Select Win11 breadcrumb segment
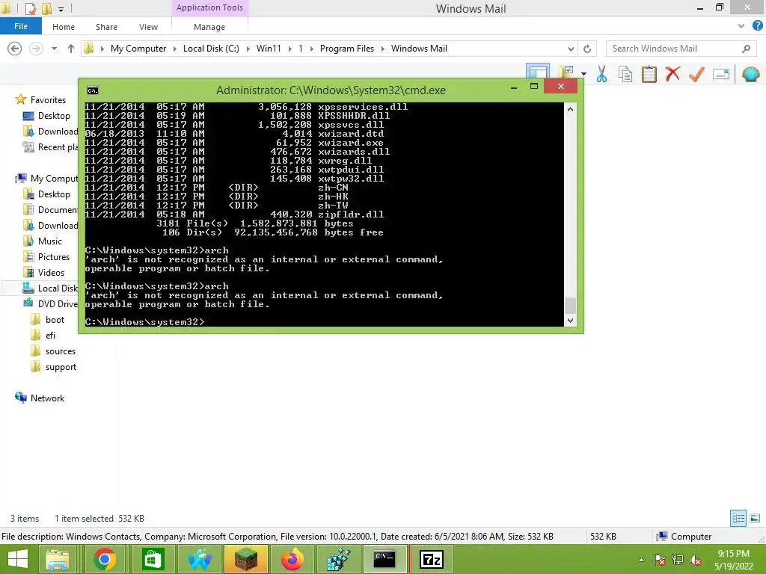The width and height of the screenshot is (766, 574). point(269,49)
